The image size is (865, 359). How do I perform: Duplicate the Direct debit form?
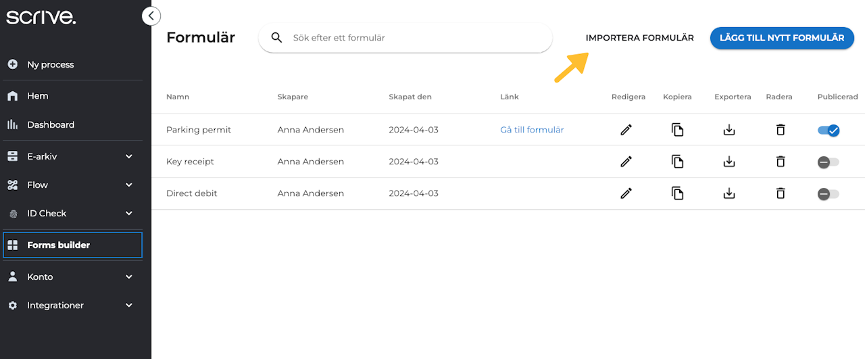click(x=677, y=193)
